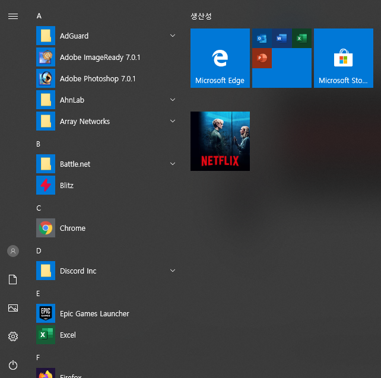The image size is (381, 378).
Task: Click the letter B section header
Action: pos(39,144)
